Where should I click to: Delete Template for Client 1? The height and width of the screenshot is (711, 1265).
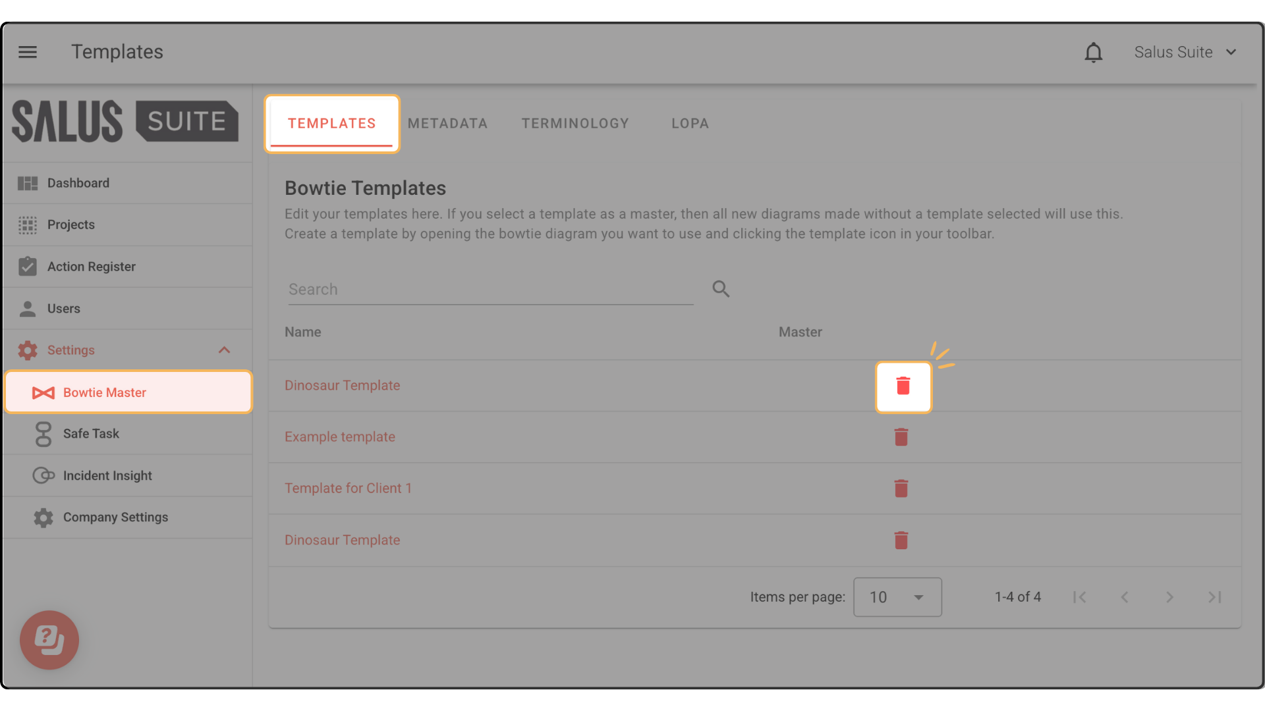pyautogui.click(x=901, y=488)
